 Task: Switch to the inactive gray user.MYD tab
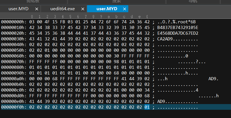click(x=18, y=9)
